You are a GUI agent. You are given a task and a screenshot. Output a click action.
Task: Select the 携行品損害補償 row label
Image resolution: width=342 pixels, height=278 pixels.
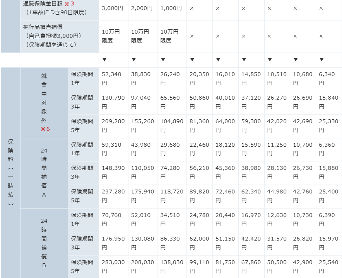click(60, 36)
